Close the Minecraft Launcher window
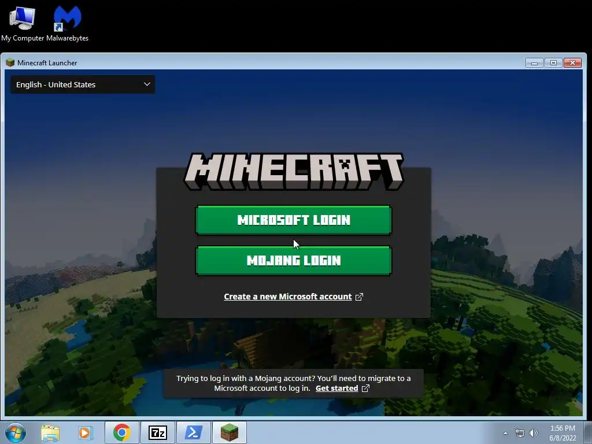Image resolution: width=592 pixels, height=444 pixels. pyautogui.click(x=572, y=62)
